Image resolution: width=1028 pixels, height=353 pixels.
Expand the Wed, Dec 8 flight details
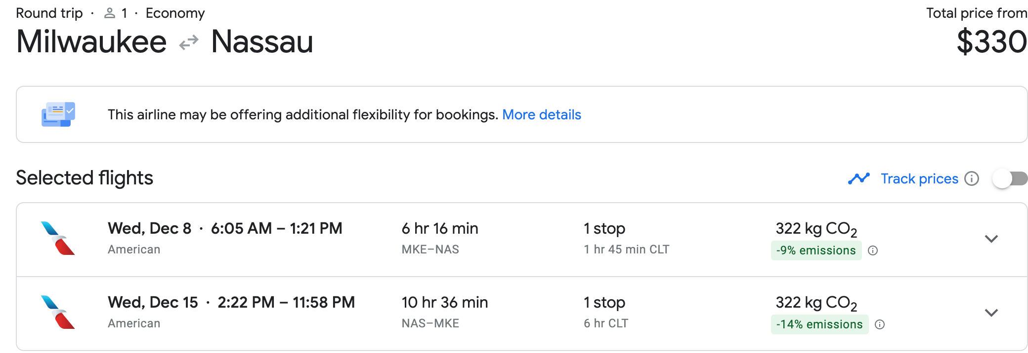(x=991, y=239)
